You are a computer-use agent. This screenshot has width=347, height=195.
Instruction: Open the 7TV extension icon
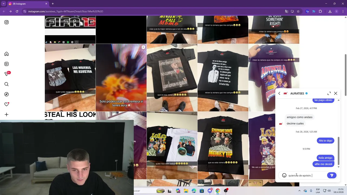point(314,11)
